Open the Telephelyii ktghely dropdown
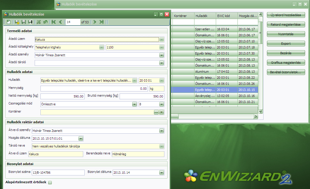This screenshot has height=189, width=310. click(x=102, y=47)
